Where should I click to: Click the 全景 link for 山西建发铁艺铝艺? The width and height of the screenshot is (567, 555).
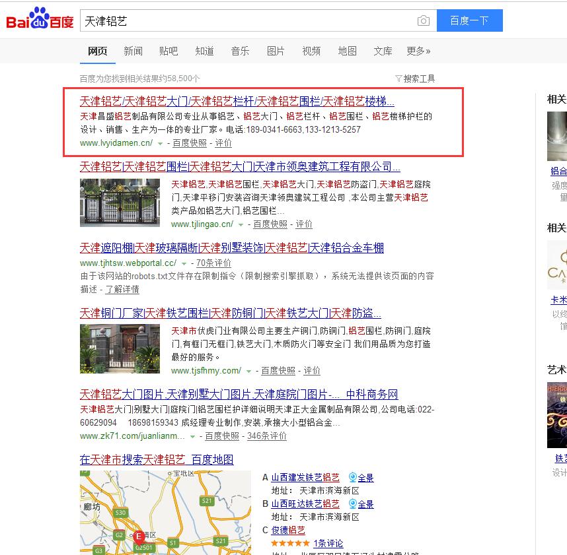point(365,478)
